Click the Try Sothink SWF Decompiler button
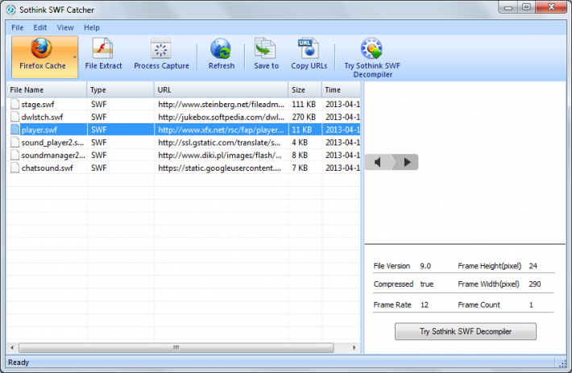 (x=466, y=331)
